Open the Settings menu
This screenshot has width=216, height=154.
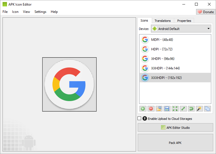pyautogui.click(x=40, y=12)
